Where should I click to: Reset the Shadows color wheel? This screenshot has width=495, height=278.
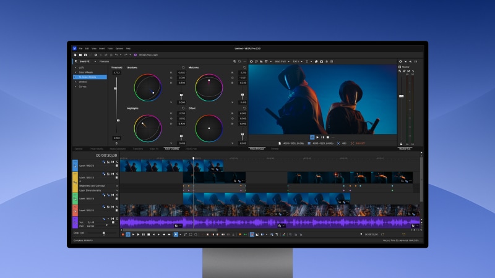point(183,67)
